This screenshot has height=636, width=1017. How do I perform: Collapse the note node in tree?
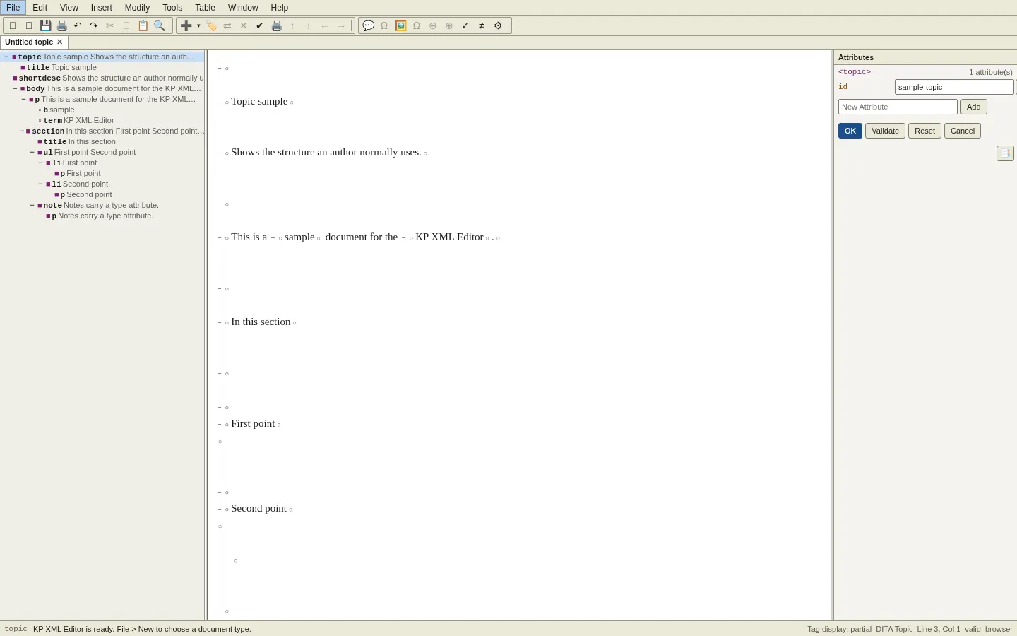click(32, 205)
